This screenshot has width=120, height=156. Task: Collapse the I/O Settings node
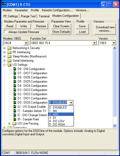(x=4, y=65)
